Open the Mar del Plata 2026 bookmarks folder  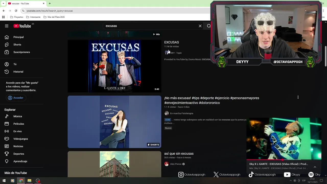[x=54, y=17]
